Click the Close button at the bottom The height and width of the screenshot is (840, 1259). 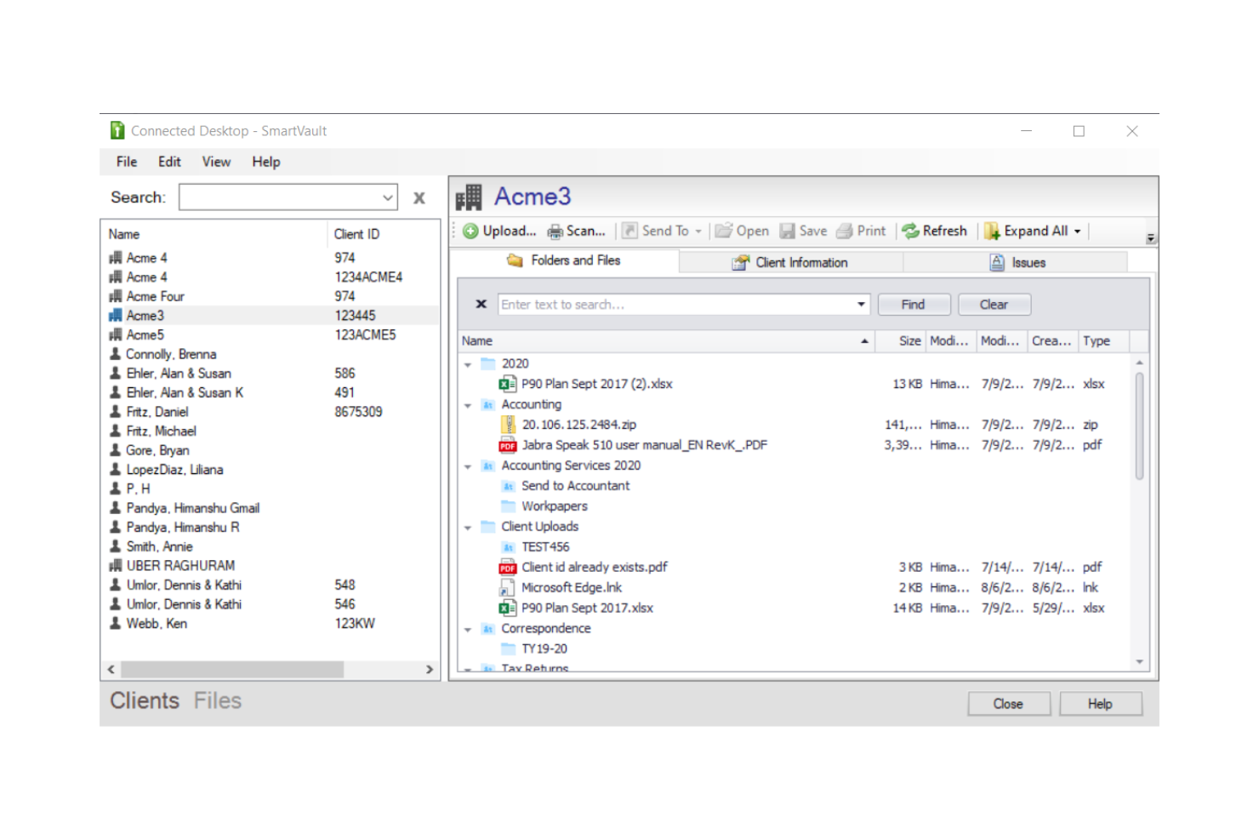pos(1008,704)
